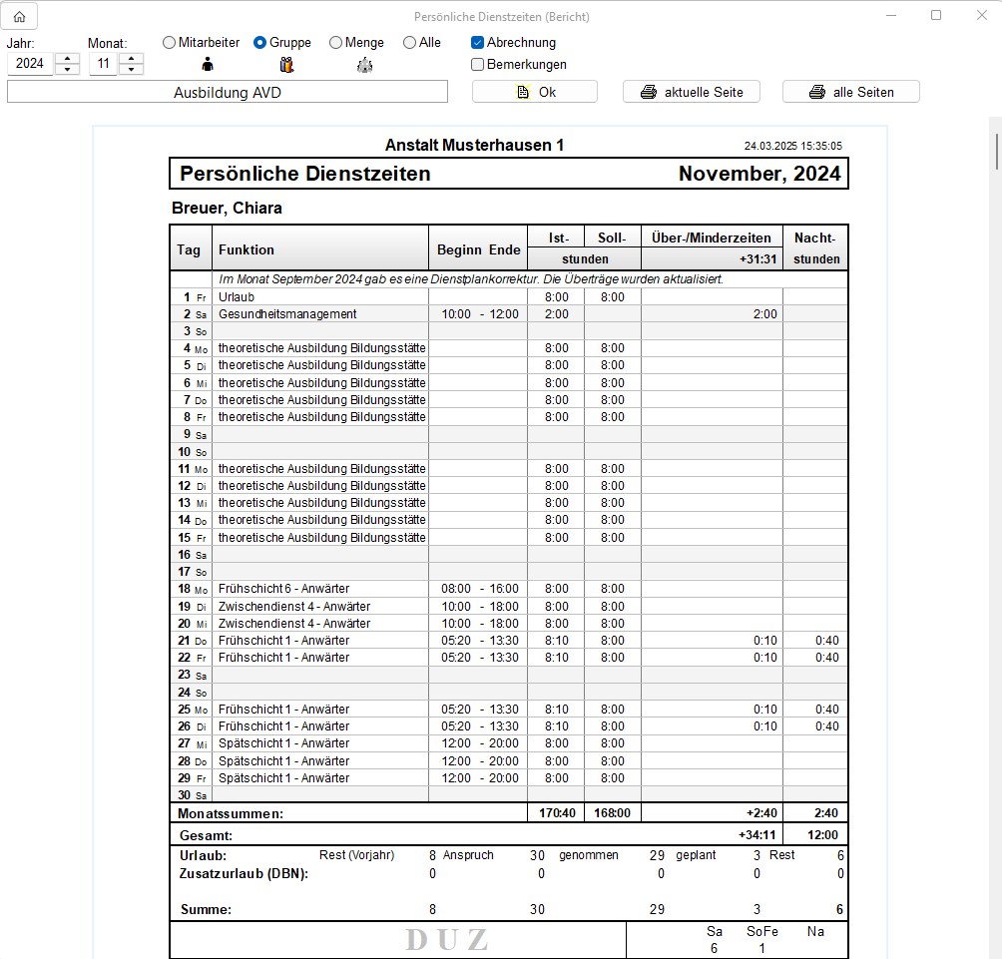The width and height of the screenshot is (1002, 959).
Task: Decrement the Monat spinner down arrow
Action: click(131, 69)
